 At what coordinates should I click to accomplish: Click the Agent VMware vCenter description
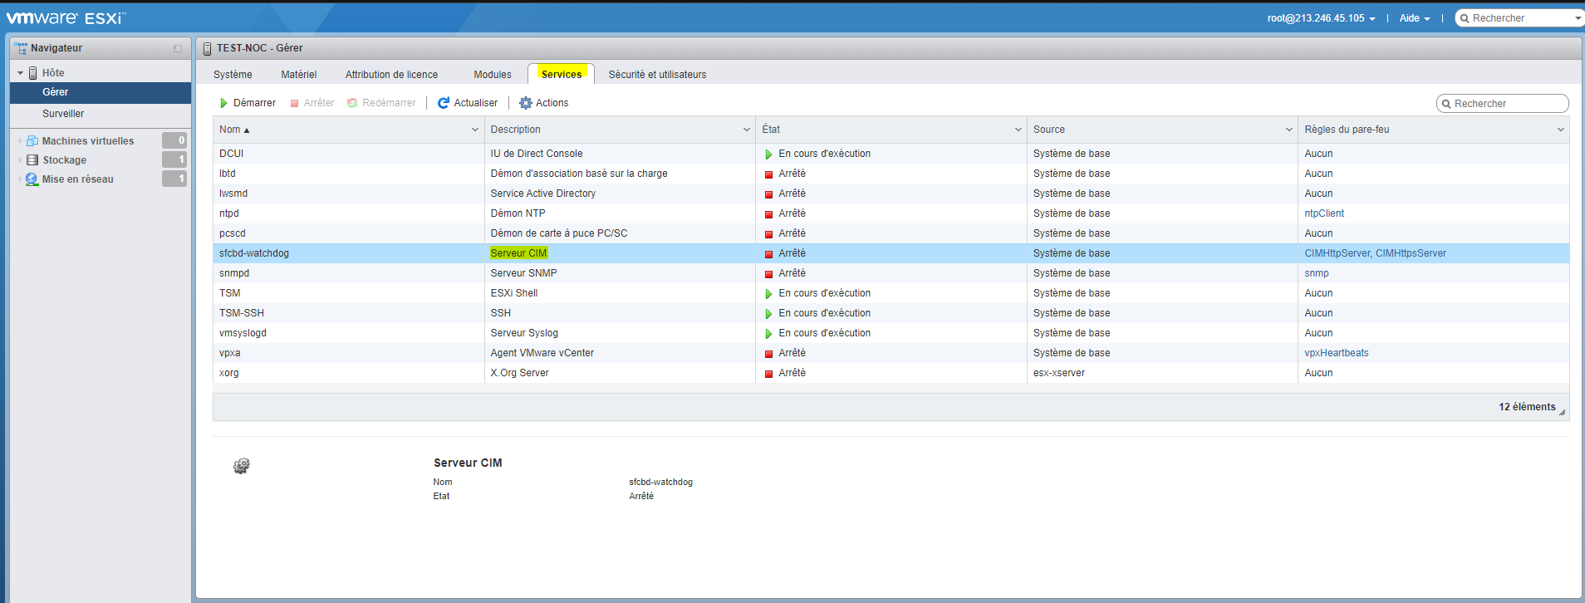click(x=542, y=353)
